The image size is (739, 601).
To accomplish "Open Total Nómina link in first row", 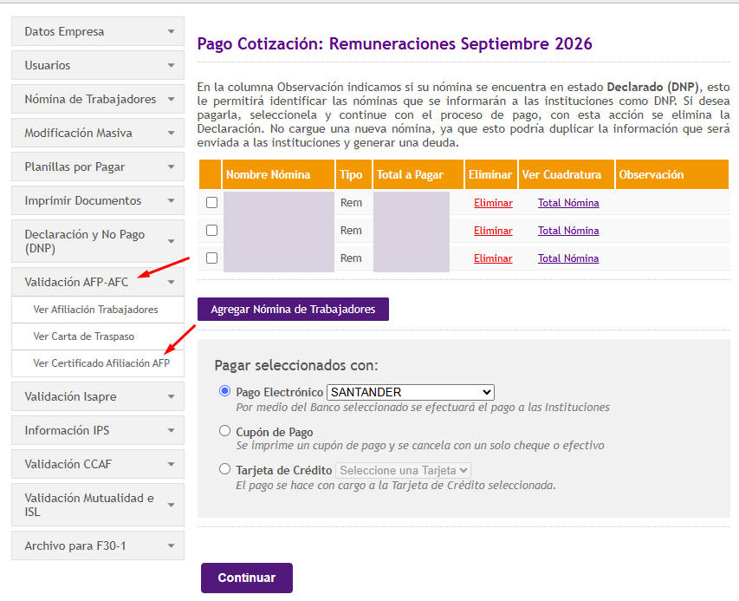I will [x=568, y=203].
